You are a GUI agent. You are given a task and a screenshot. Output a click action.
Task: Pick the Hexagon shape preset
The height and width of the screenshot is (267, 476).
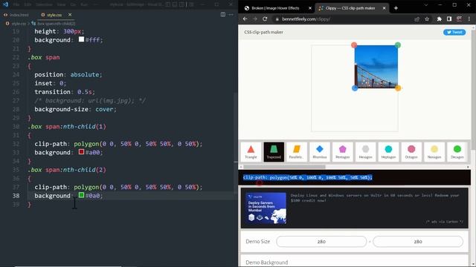tap(365, 151)
